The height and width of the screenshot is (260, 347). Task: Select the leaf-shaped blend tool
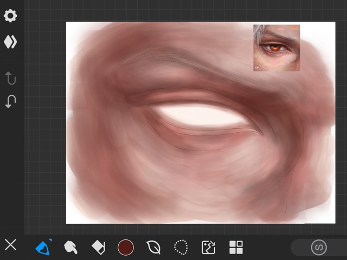pyautogui.click(x=153, y=248)
